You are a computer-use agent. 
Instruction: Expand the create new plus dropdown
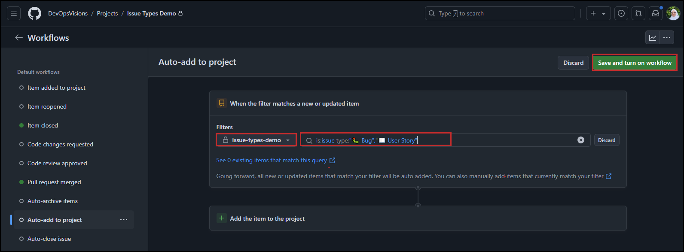[x=598, y=13]
